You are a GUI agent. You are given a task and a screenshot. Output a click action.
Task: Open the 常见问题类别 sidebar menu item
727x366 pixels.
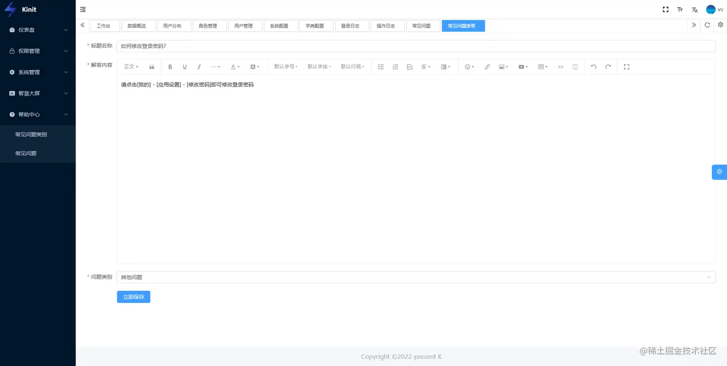point(31,134)
